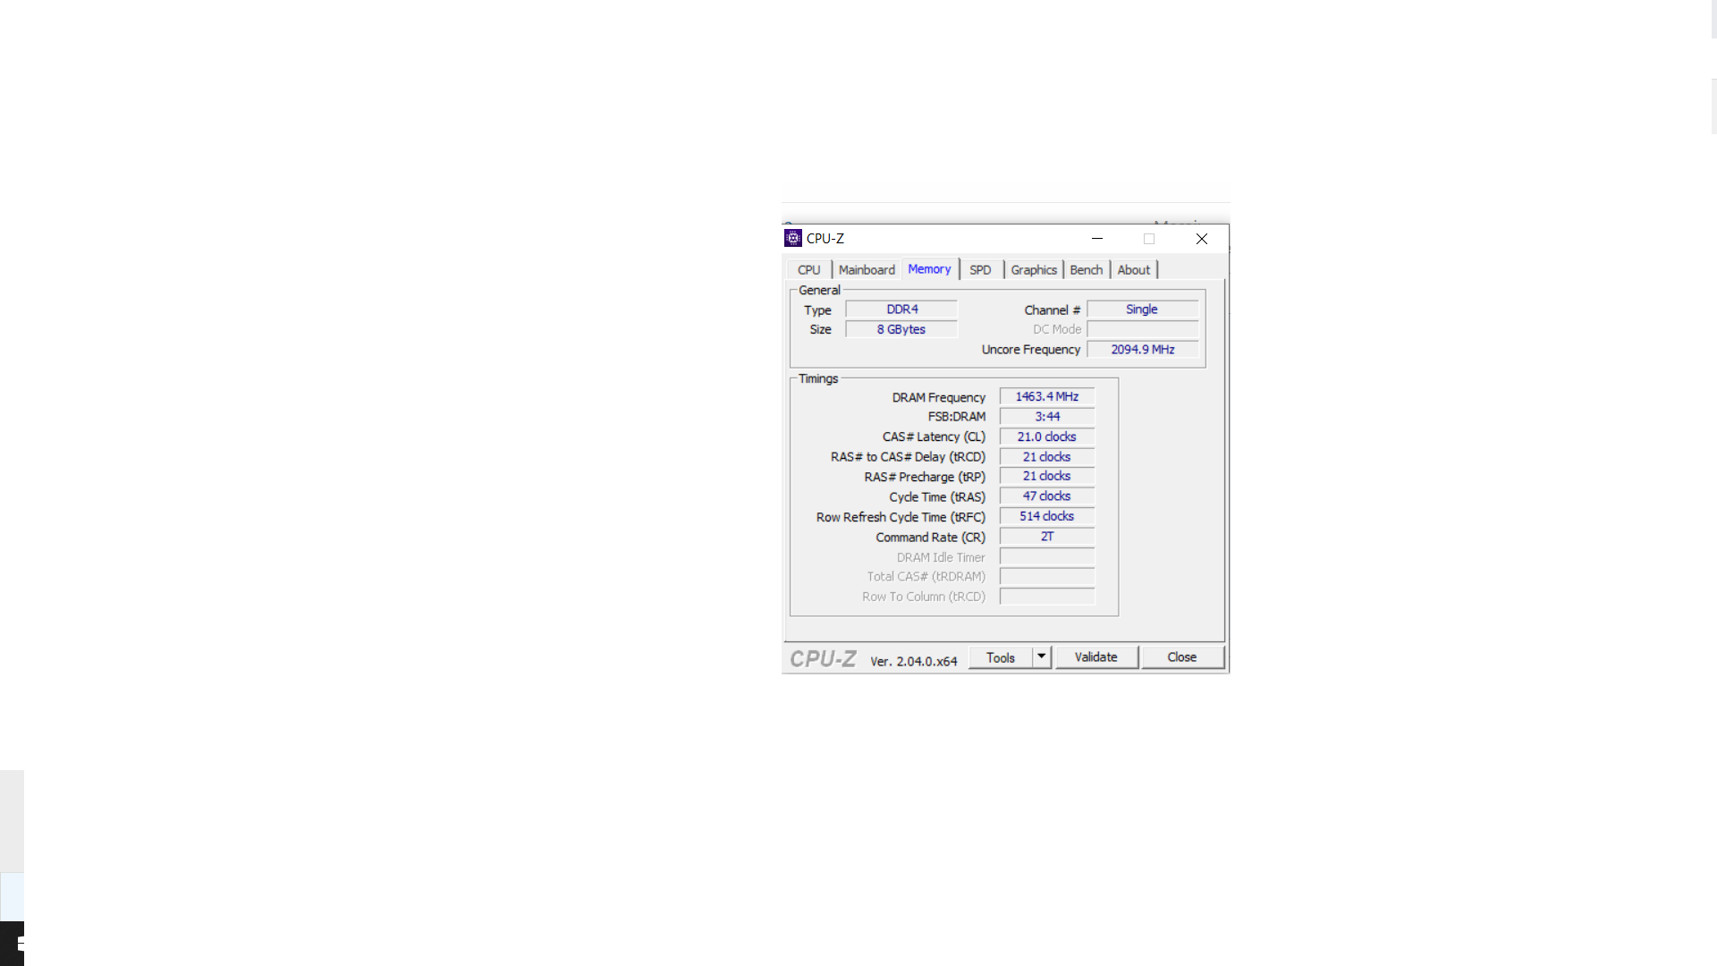The image size is (1717, 966).
Task: Minimize the CPU-Z window
Action: pyautogui.click(x=1097, y=239)
